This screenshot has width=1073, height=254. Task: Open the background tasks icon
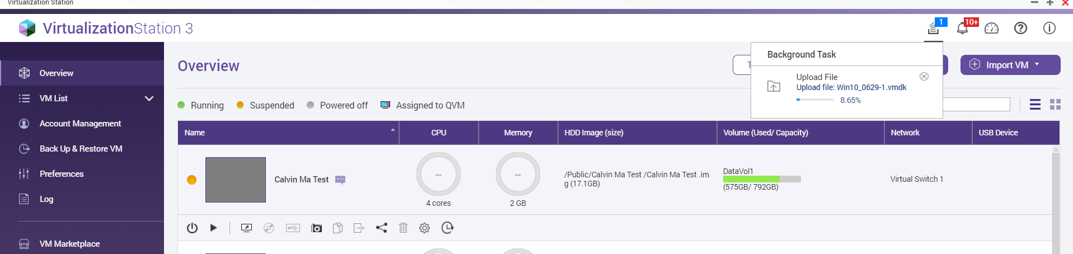tap(933, 28)
